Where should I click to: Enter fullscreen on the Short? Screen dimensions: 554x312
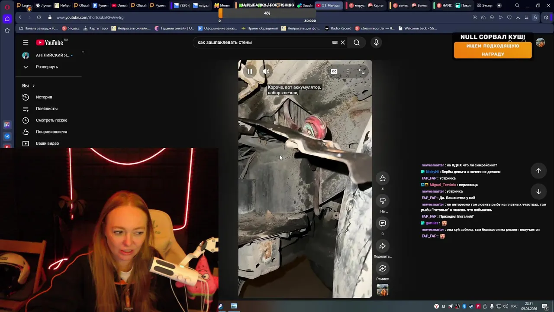(x=362, y=71)
